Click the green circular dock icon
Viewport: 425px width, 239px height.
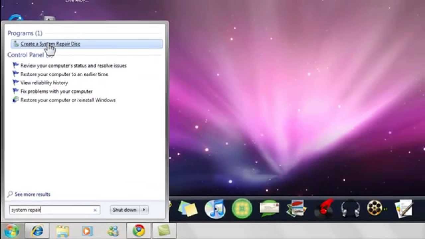coord(242,209)
